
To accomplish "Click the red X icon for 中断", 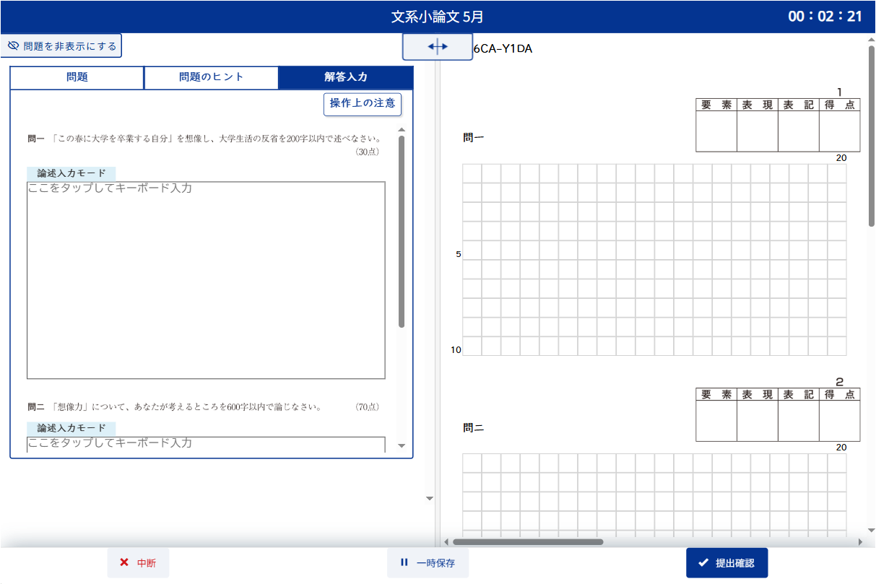I will (124, 562).
